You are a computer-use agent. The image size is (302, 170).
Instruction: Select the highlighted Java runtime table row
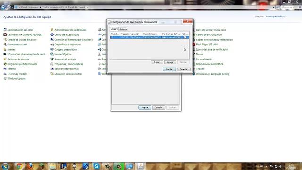150,37
